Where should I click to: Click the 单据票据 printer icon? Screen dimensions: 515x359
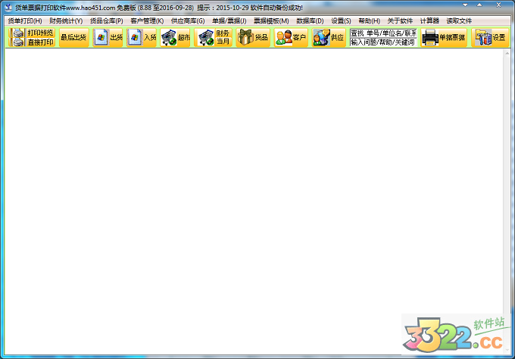(444, 37)
